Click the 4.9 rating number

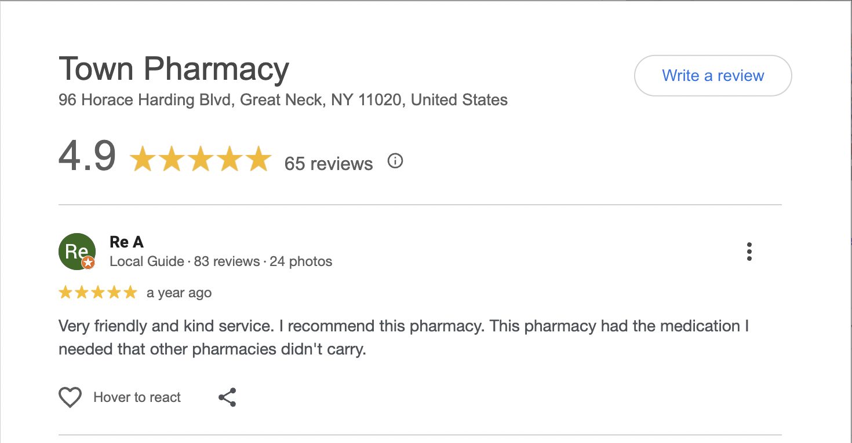[87, 156]
